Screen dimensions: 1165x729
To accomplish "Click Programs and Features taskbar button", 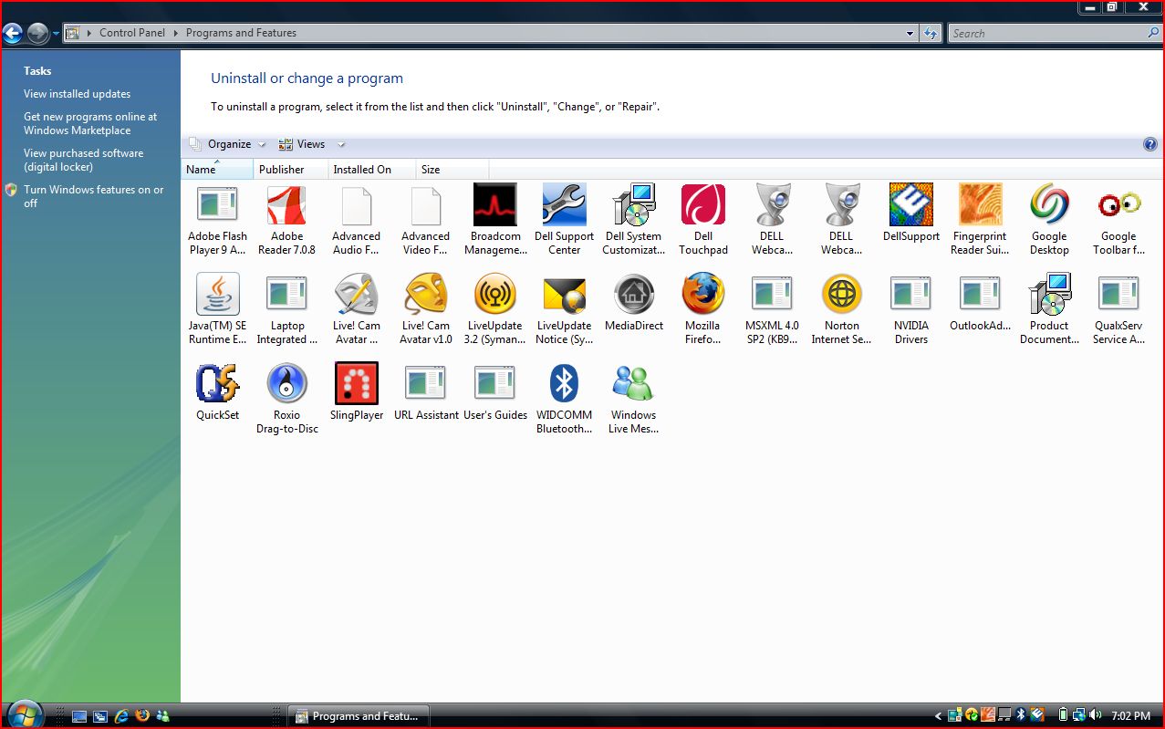I will pos(359,716).
